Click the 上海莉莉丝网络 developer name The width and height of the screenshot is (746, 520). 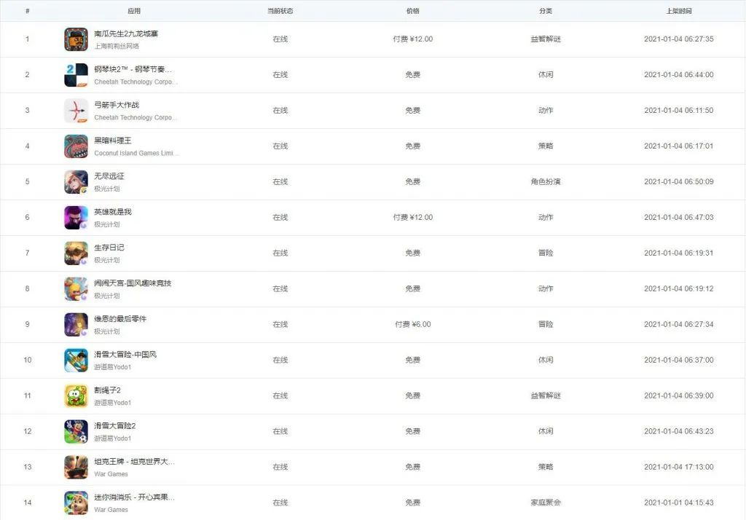(117, 46)
